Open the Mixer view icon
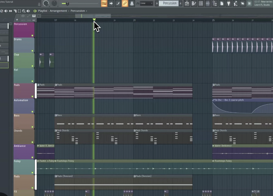This screenshot has height=196, width=273. 208,3
